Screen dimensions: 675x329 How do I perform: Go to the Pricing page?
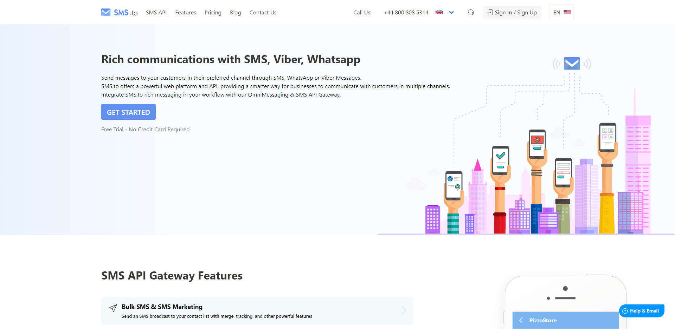213,13
